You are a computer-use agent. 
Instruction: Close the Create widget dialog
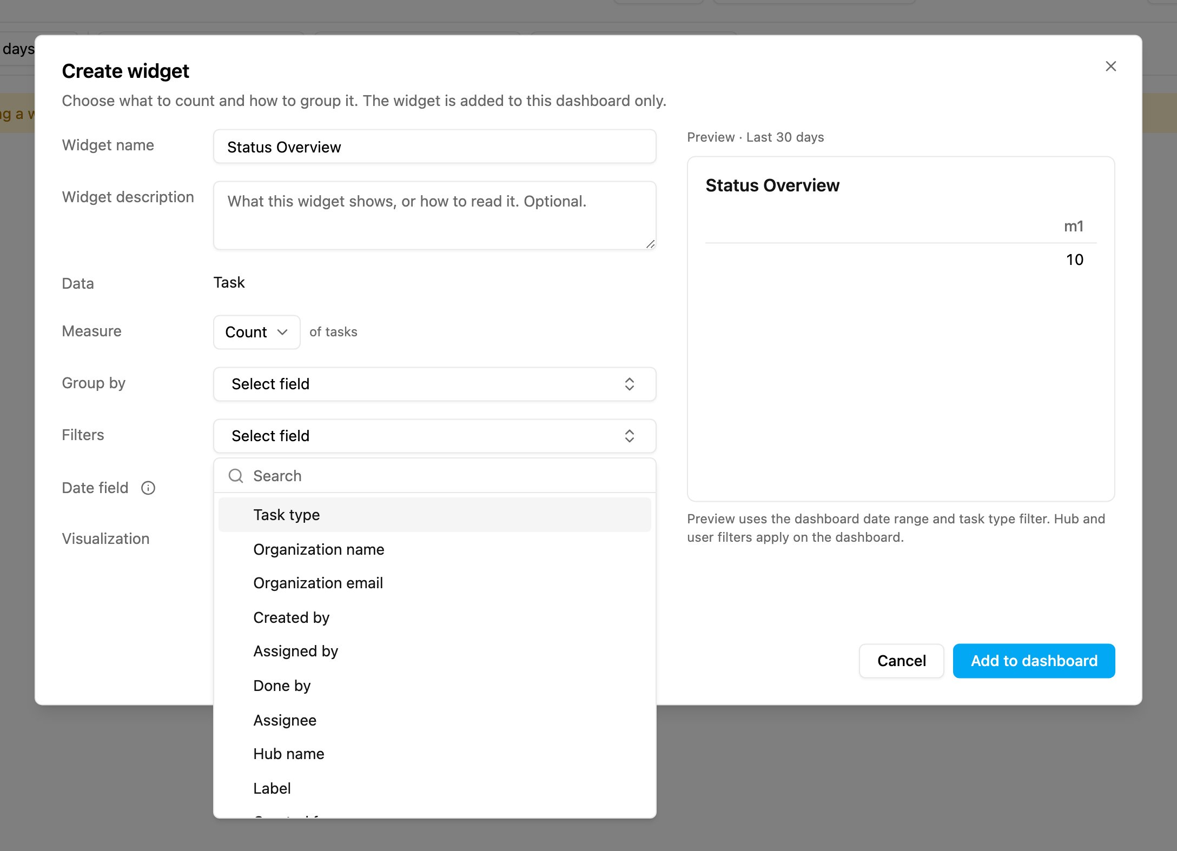pos(1110,66)
